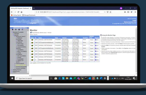The height and width of the screenshot is (95, 146).
Task: Expand the Trading Partner menu node
Action: click(x=12, y=70)
